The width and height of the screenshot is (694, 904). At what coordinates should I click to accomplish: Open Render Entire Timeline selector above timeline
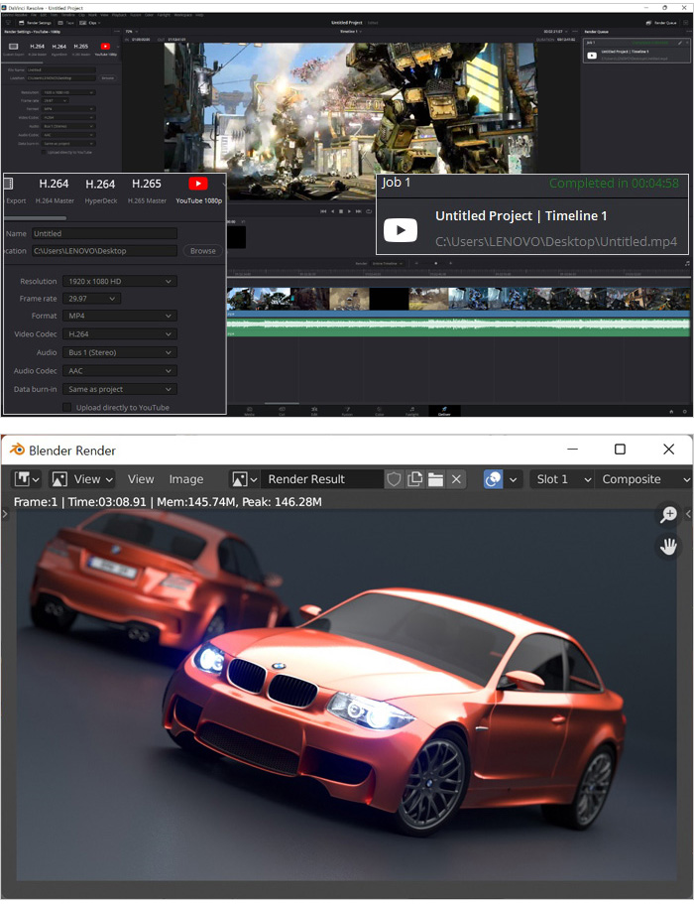[x=386, y=264]
